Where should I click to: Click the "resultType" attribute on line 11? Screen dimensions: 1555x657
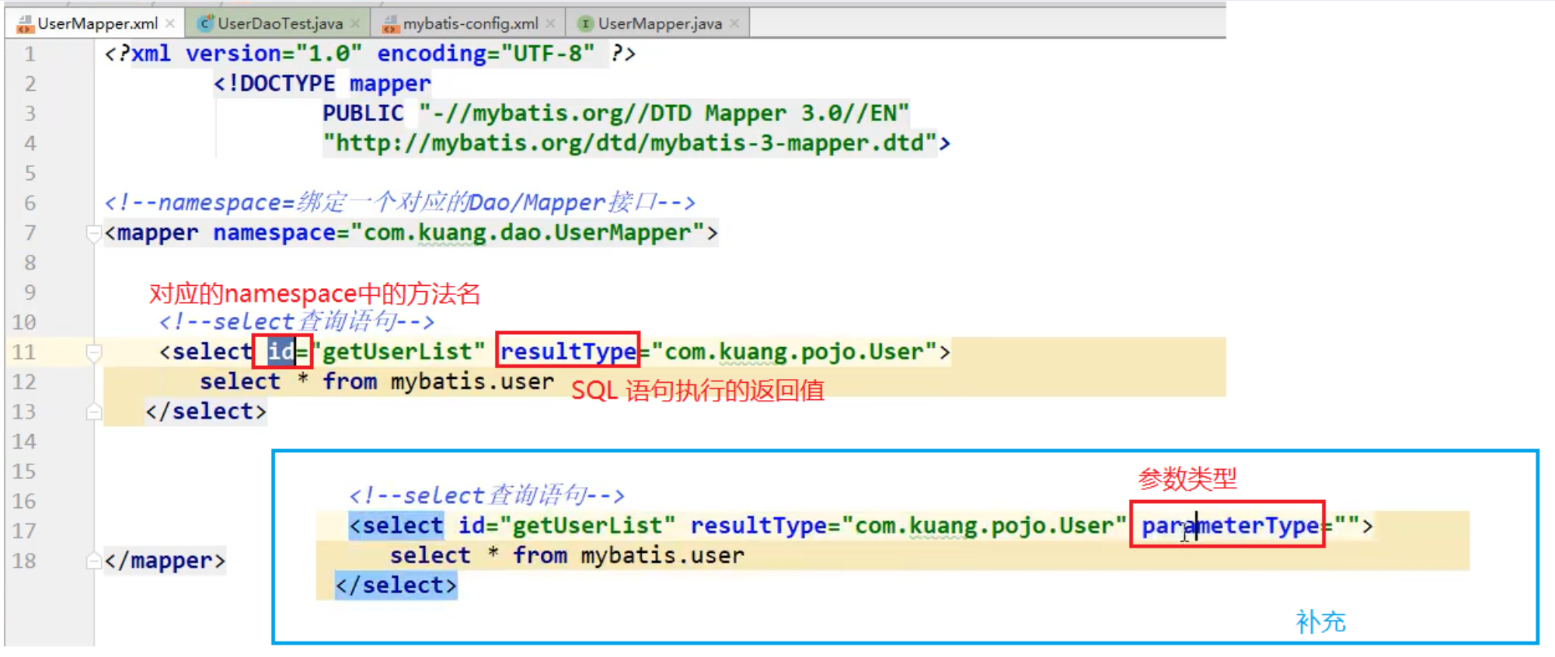coord(568,352)
